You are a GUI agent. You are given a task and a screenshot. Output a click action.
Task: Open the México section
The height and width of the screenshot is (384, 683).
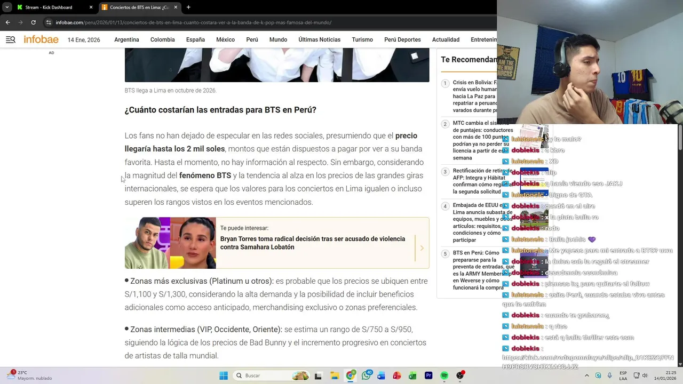point(225,39)
